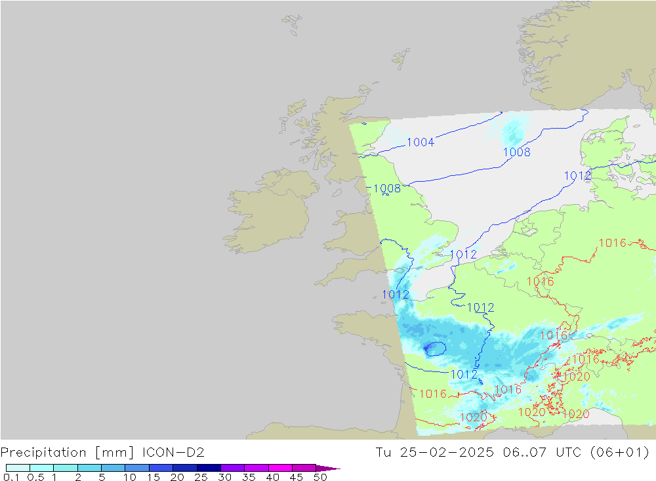Pick the 25–30 mm navy legend swatch

coord(209,468)
